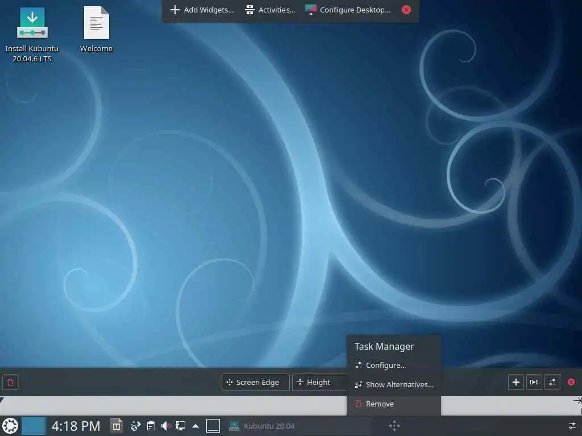The image size is (582, 436).
Task: Click the Screen Edge button
Action: click(x=255, y=382)
